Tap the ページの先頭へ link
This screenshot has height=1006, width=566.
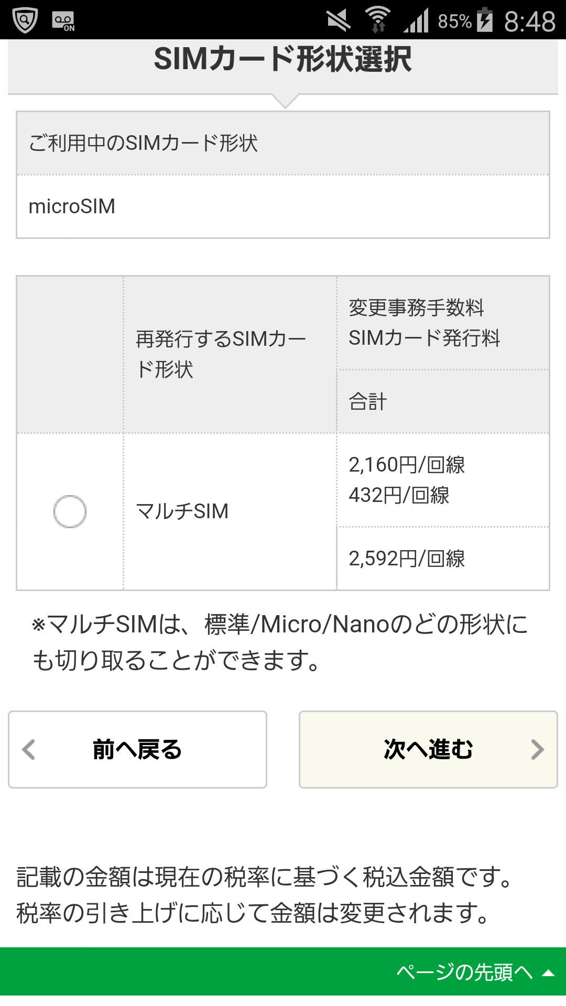(464, 972)
